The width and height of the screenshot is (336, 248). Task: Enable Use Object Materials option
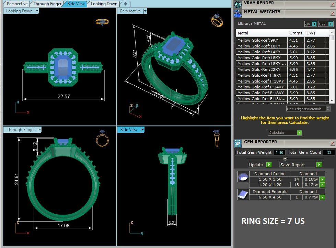tap(328, 109)
